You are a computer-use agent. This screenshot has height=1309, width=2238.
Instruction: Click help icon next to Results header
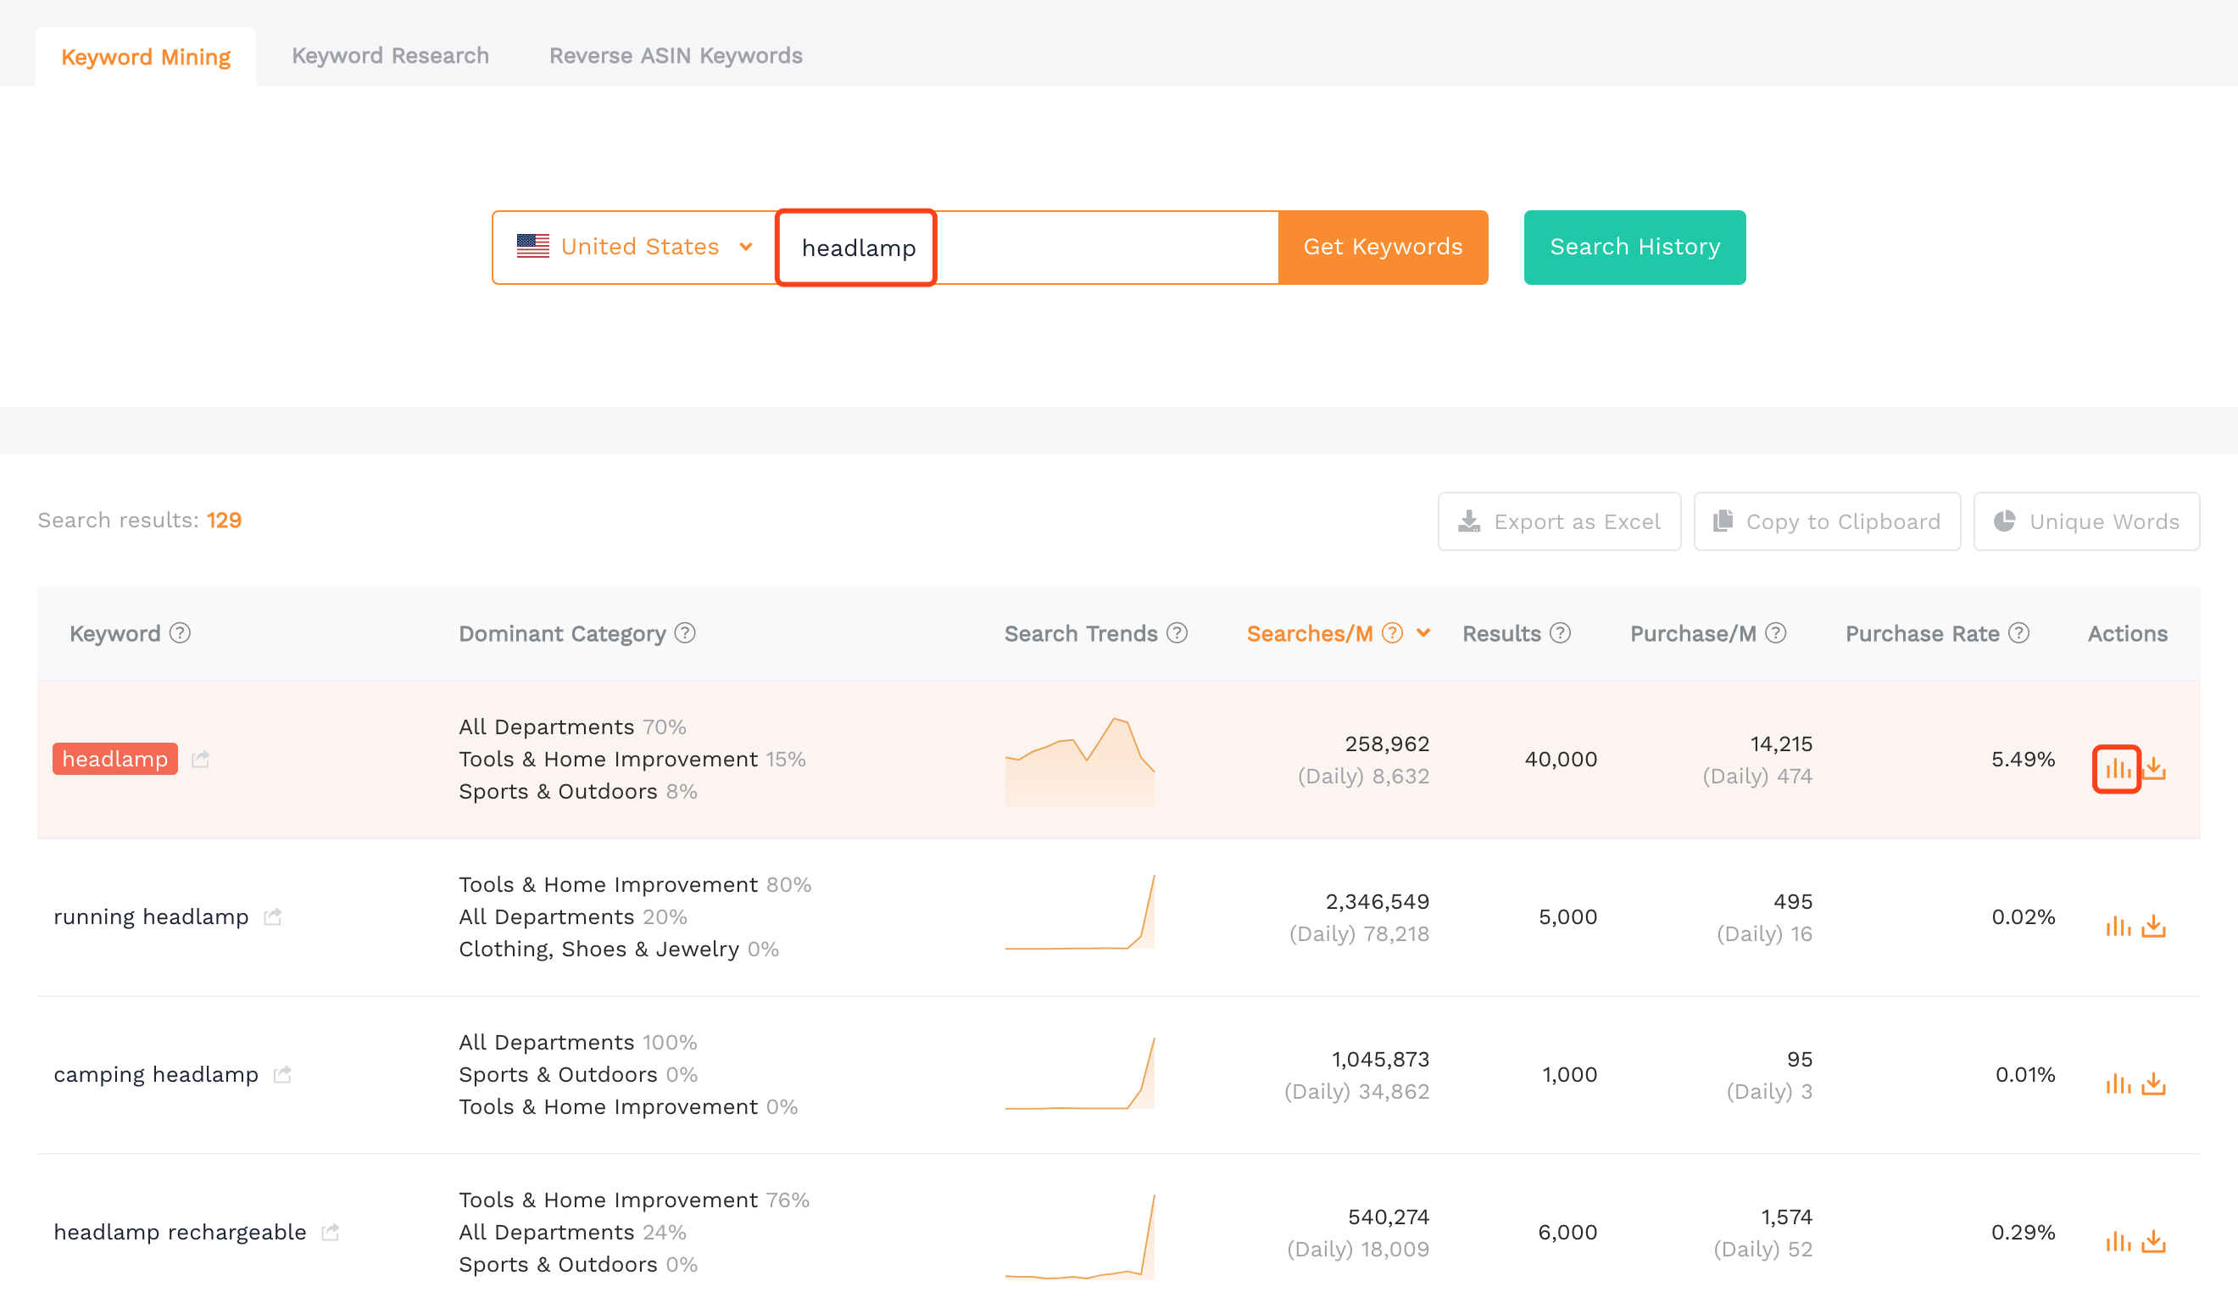[x=1561, y=633]
